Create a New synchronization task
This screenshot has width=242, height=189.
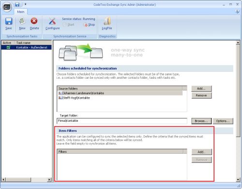tap(22, 24)
